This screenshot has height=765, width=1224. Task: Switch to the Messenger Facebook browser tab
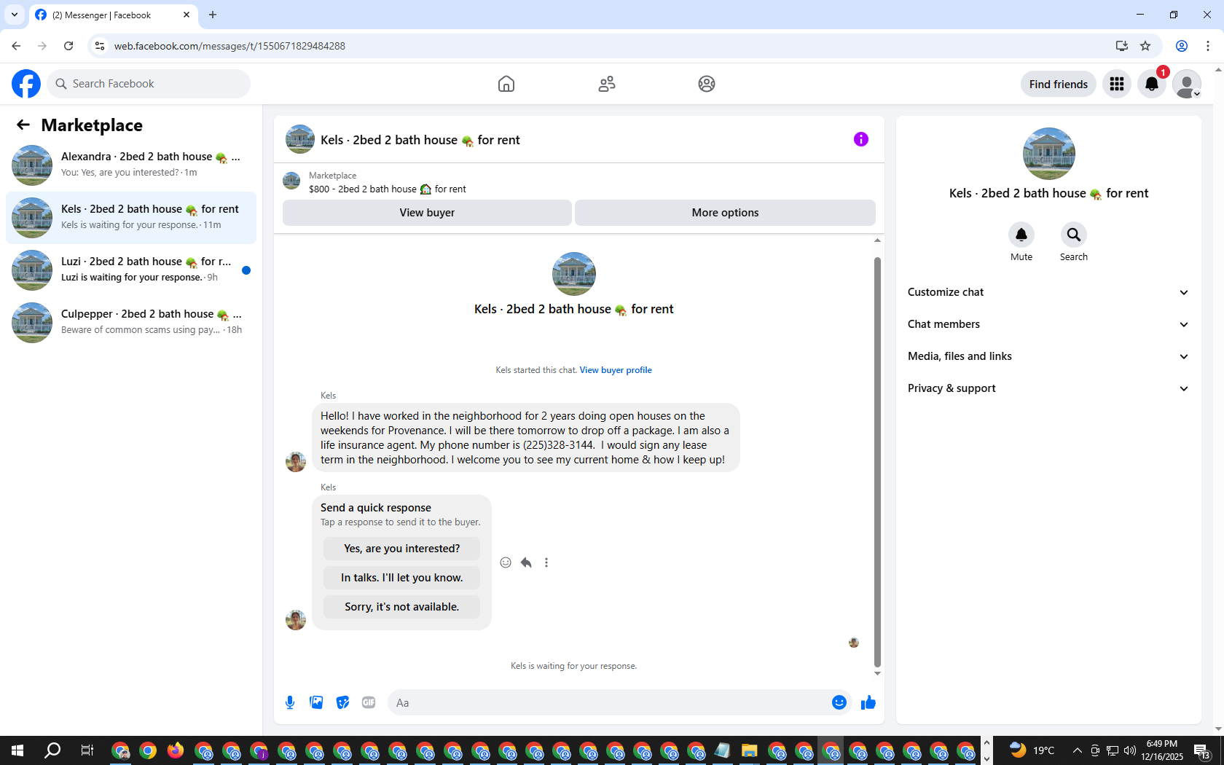pyautogui.click(x=112, y=15)
